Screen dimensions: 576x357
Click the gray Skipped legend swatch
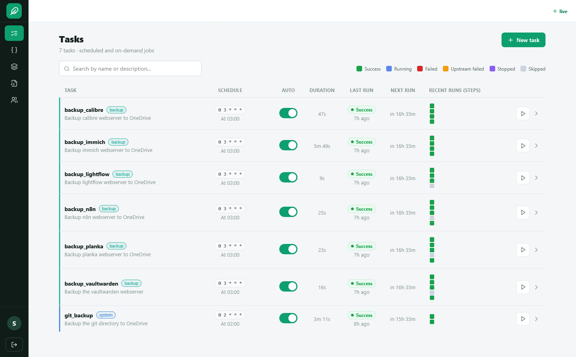point(523,69)
